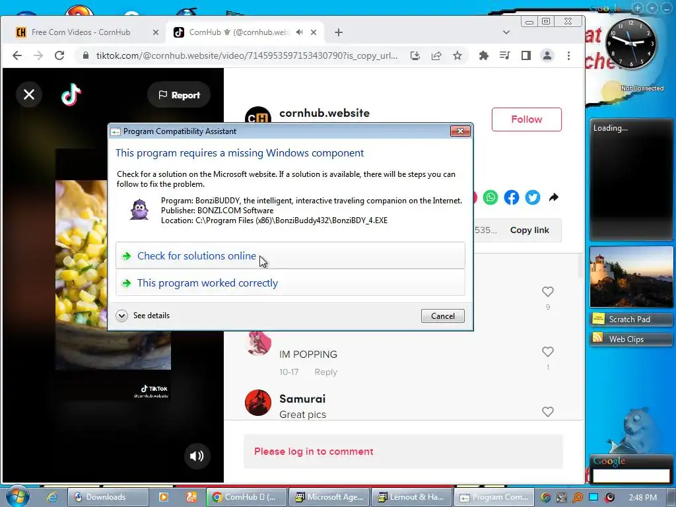Click the lighthouse photo gadget
The height and width of the screenshot is (507, 676).
(x=630, y=277)
